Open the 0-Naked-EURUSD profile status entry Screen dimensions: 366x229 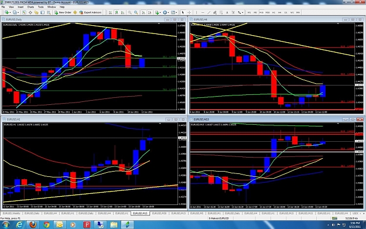click(x=218, y=218)
